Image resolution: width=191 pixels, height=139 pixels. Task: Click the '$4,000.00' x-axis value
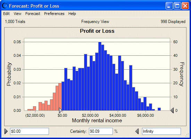(x=118, y=115)
